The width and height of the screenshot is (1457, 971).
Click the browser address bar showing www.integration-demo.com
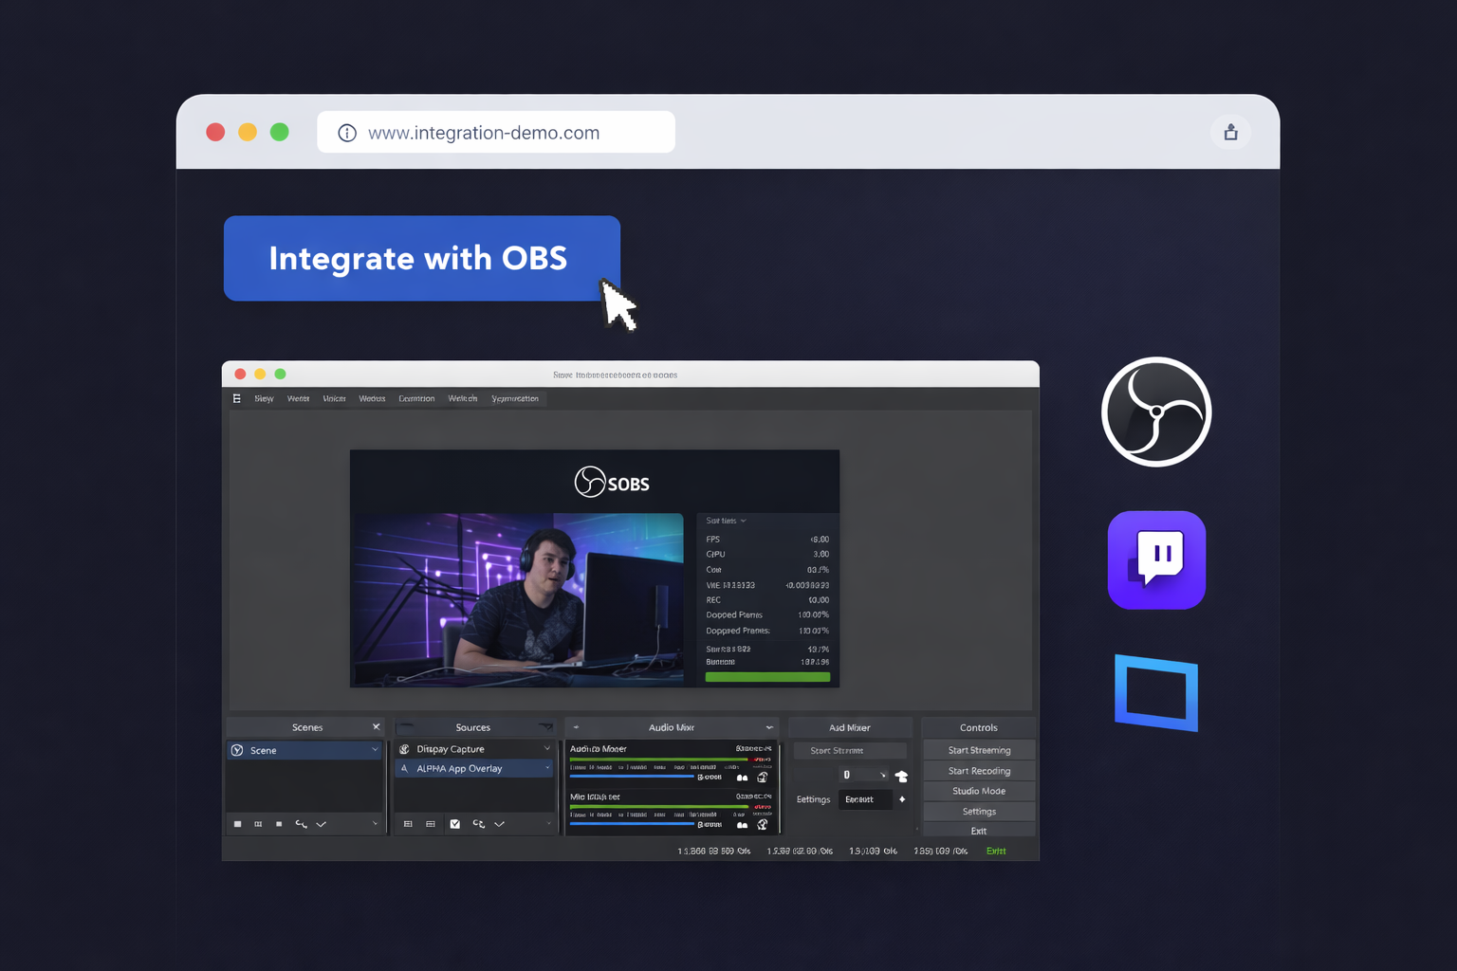click(494, 132)
